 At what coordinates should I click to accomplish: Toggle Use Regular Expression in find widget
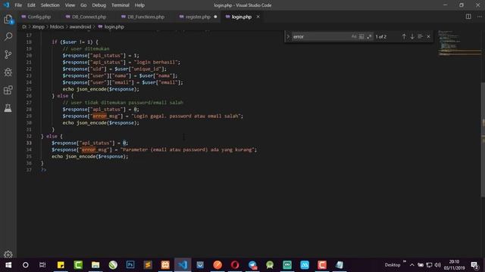(369, 36)
